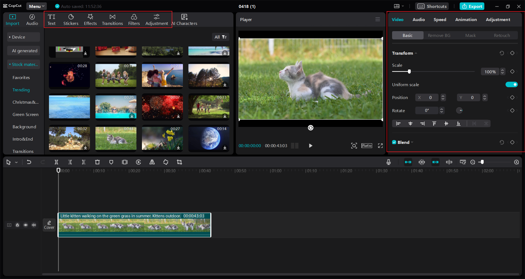Open fullscreen preview in Player
525x279 pixels.
[x=380, y=146]
